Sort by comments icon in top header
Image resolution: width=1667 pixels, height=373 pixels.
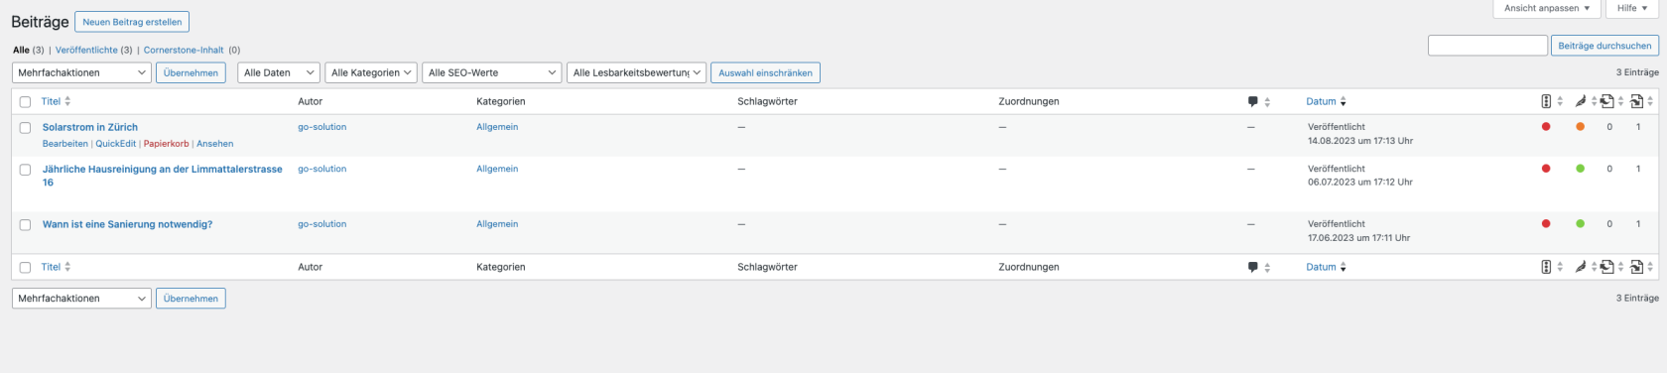(x=1253, y=101)
